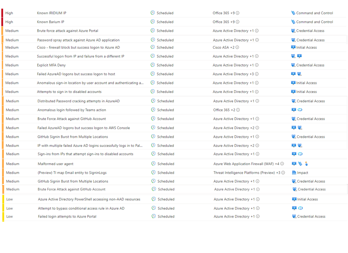The width and height of the screenshot is (348, 253).
Task: Open Anomalous sign-in location by user account rule
Action: coord(90,83)
